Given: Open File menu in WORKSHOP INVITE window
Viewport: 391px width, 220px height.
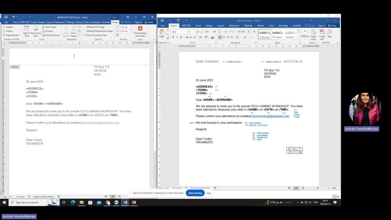Looking at the screenshot, I should click(6, 22).
